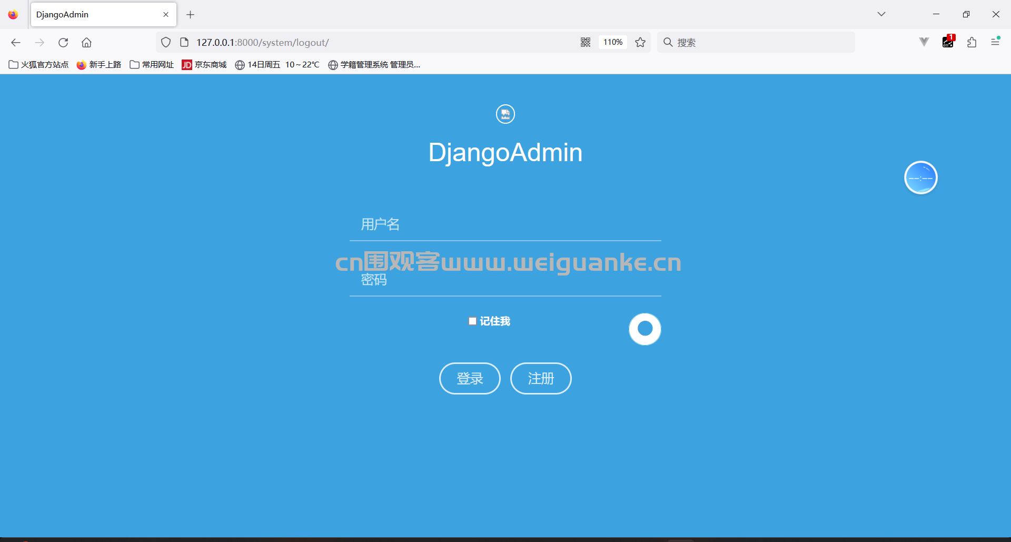Open the 学籍管理系统 bookmark
The image size is (1011, 542).
tap(374, 65)
